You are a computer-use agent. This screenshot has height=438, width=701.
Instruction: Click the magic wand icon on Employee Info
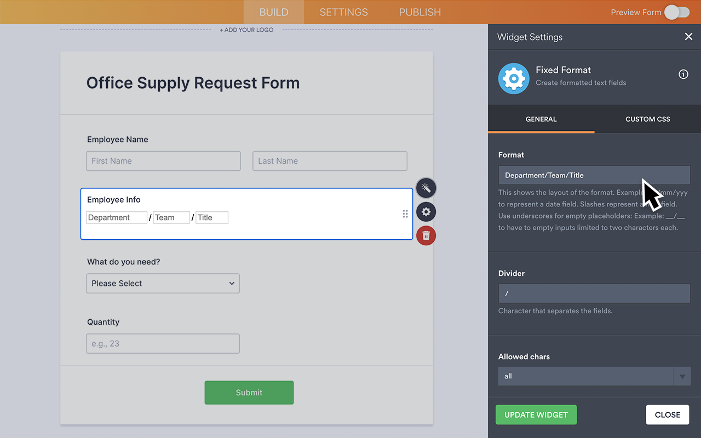(x=426, y=188)
